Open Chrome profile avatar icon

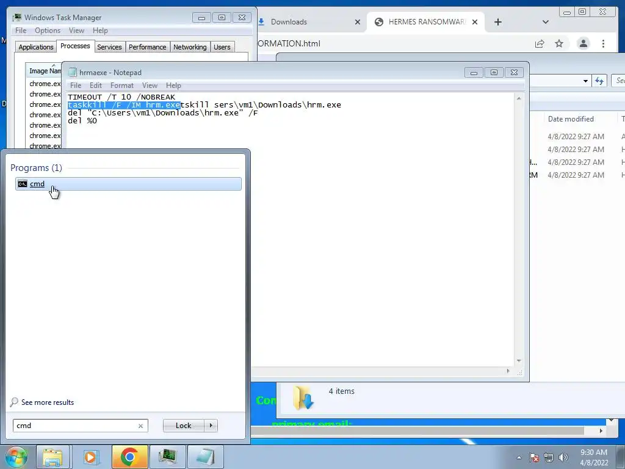click(x=583, y=43)
